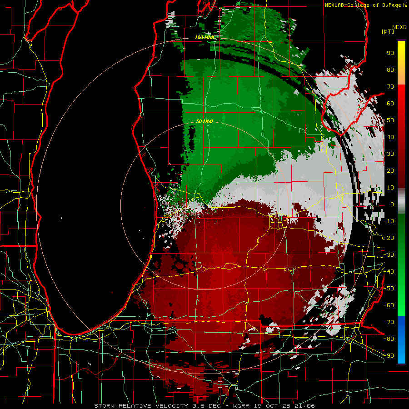
Task: Click the -40 value on the velocity scale
Action: pyautogui.click(x=389, y=272)
